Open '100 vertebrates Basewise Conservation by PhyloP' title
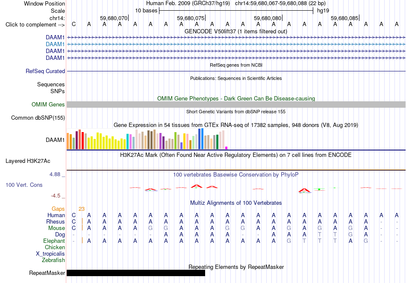Image resolution: width=406 pixels, height=283 pixels. coord(236,174)
